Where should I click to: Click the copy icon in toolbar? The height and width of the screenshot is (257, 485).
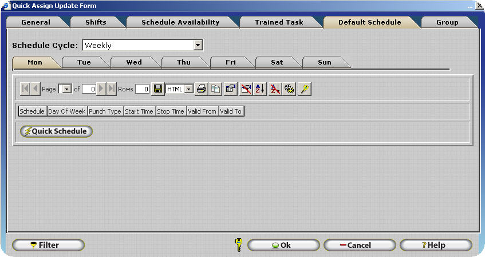(215, 89)
